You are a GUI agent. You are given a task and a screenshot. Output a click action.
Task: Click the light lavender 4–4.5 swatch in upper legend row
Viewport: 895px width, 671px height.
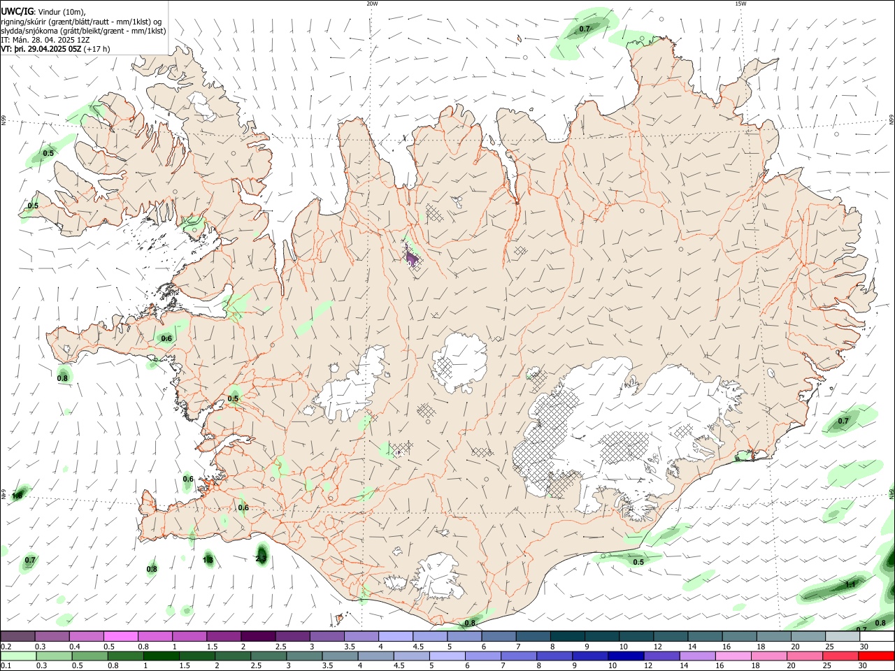(395, 636)
